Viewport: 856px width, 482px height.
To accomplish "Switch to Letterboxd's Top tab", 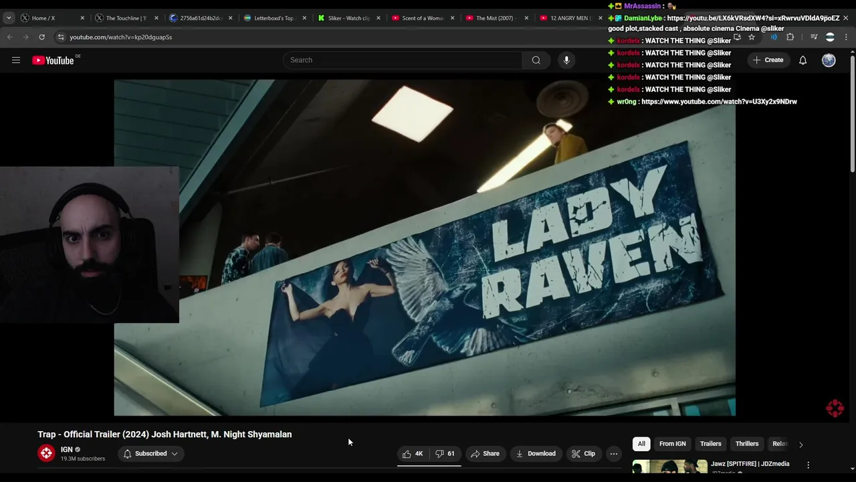I will (x=274, y=18).
